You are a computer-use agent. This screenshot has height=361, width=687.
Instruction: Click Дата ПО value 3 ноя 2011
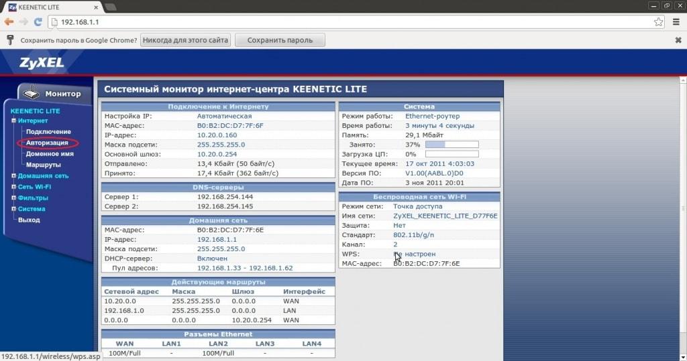pos(434,183)
